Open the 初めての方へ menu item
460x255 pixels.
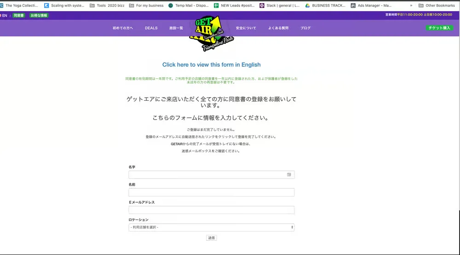pos(123,28)
